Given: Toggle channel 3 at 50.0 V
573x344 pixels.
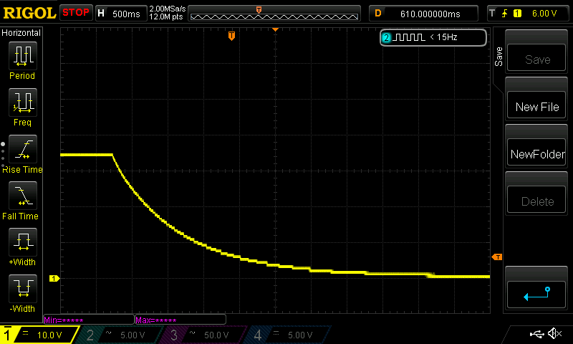Looking at the screenshot, I should pyautogui.click(x=204, y=335).
